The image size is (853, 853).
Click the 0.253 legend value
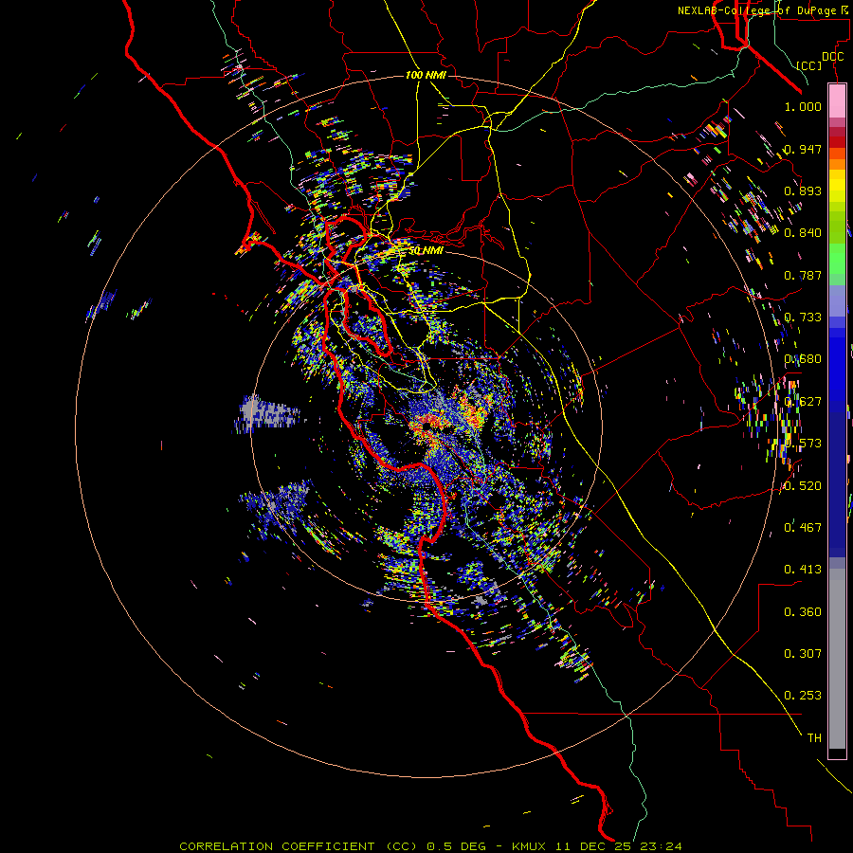pyautogui.click(x=803, y=696)
